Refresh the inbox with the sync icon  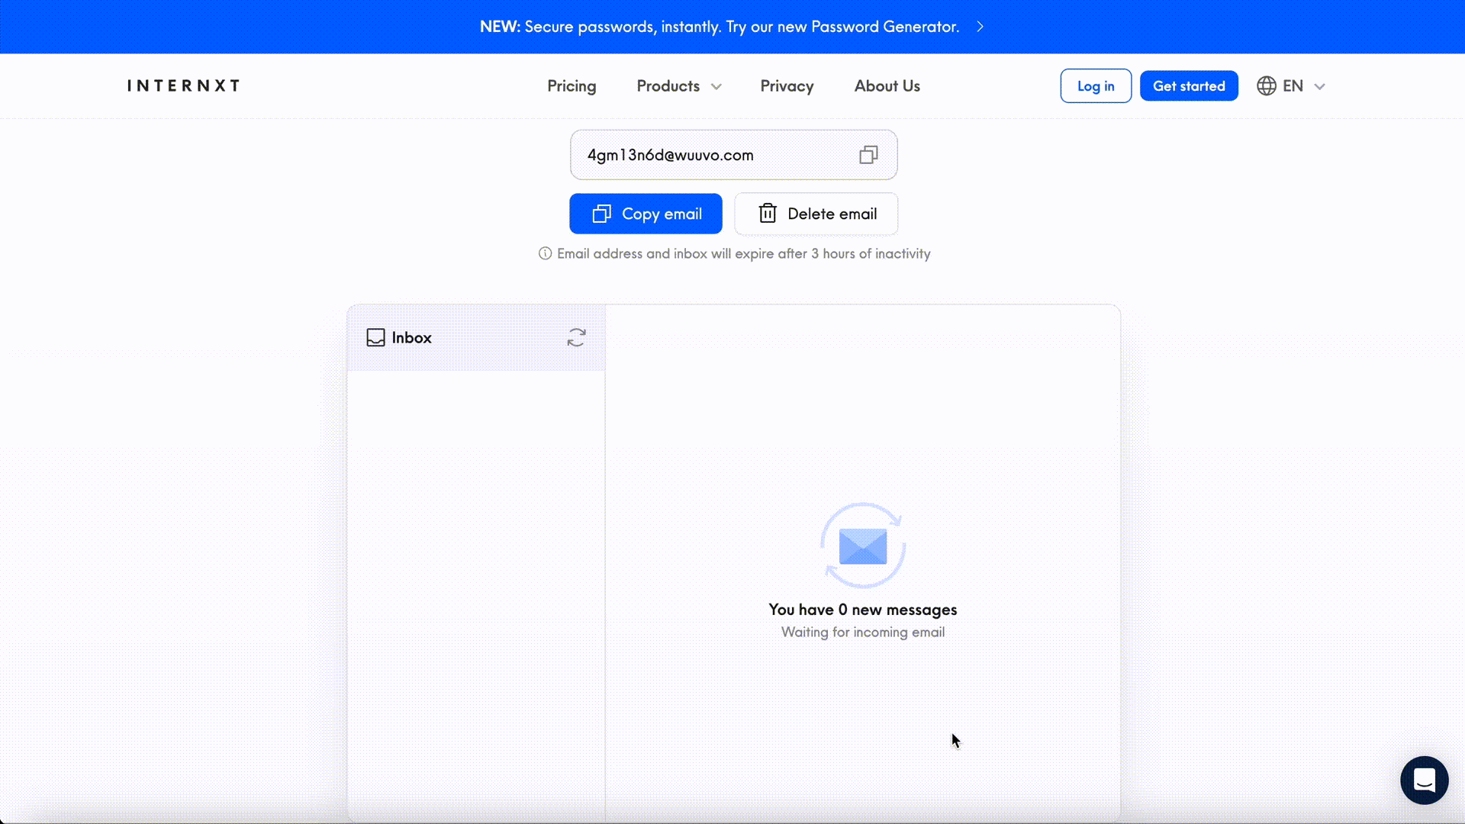pyautogui.click(x=576, y=337)
